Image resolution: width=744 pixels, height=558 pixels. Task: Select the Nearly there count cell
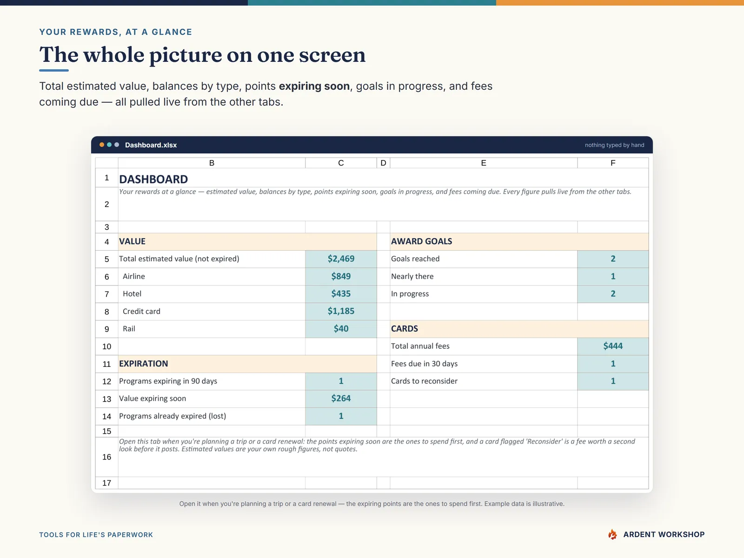click(613, 277)
